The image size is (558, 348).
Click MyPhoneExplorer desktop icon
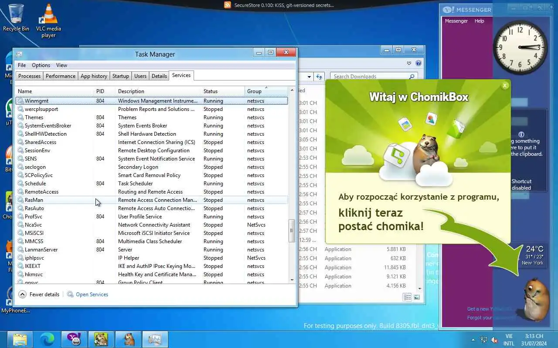click(x=9, y=300)
